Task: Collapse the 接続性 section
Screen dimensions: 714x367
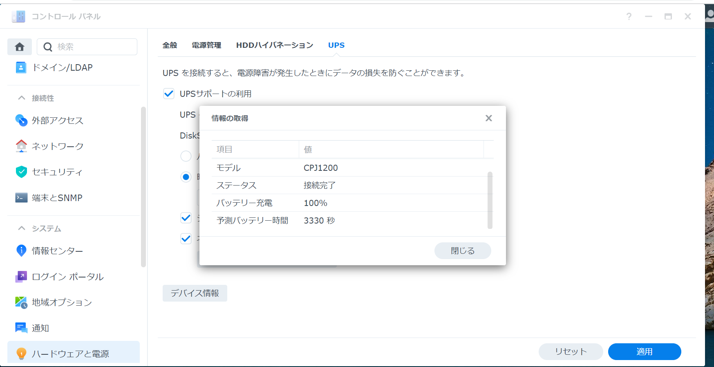Action: tap(22, 98)
